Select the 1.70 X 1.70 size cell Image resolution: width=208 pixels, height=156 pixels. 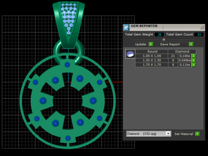pos(152,65)
